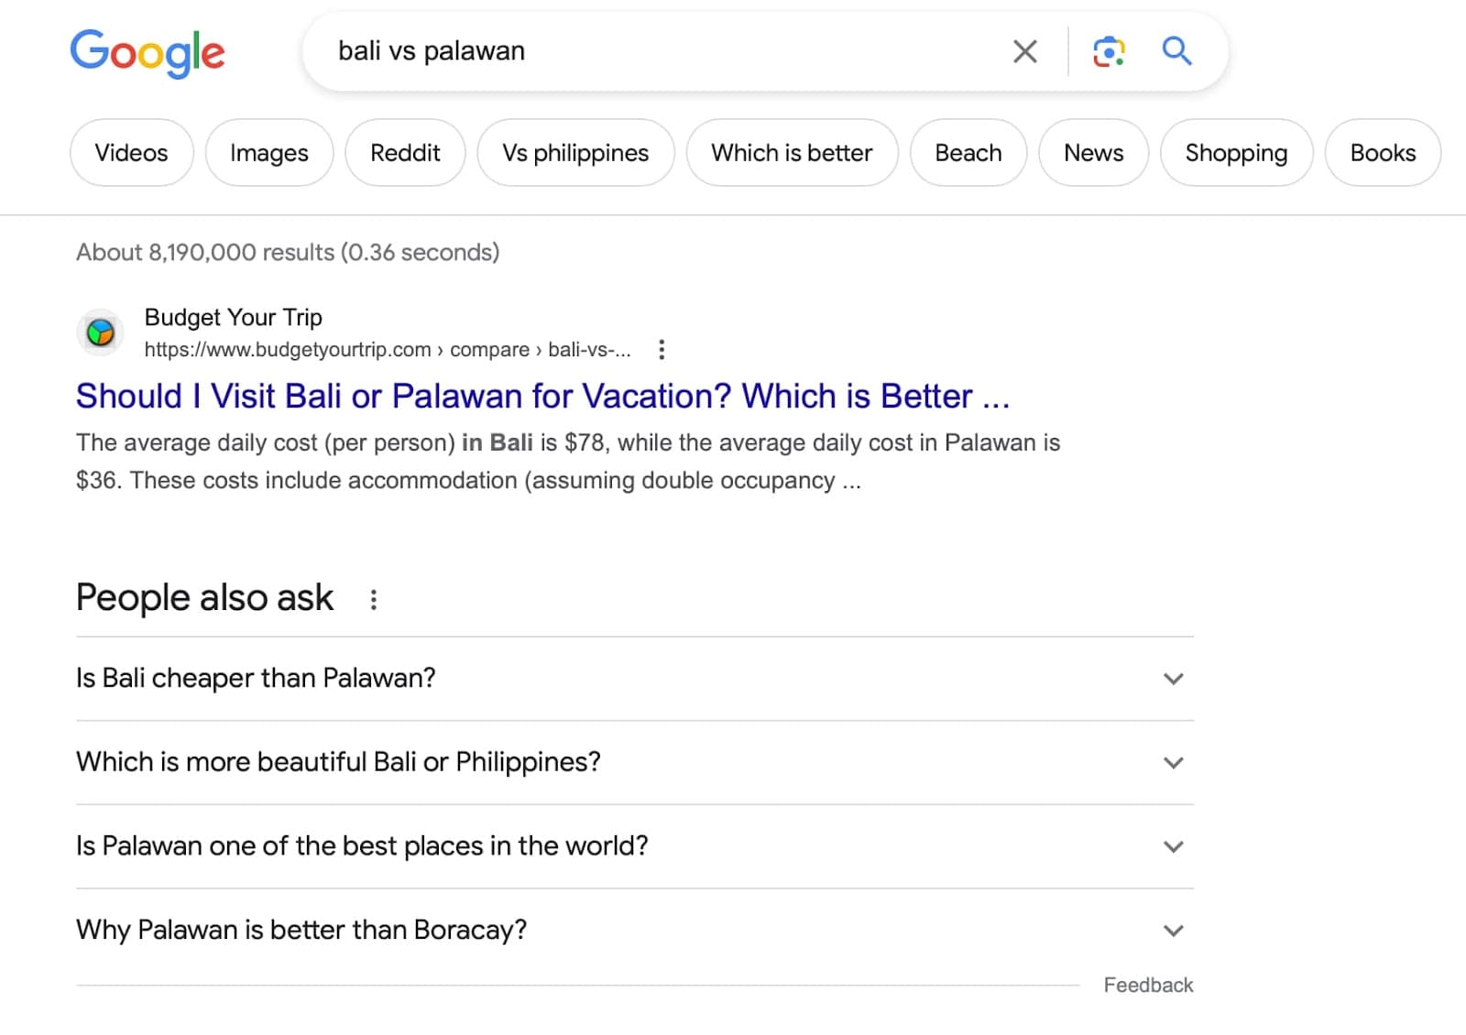Expand 'Is Palawan one of the best places in the world?'
This screenshot has height=1035, width=1466.
tap(1174, 846)
